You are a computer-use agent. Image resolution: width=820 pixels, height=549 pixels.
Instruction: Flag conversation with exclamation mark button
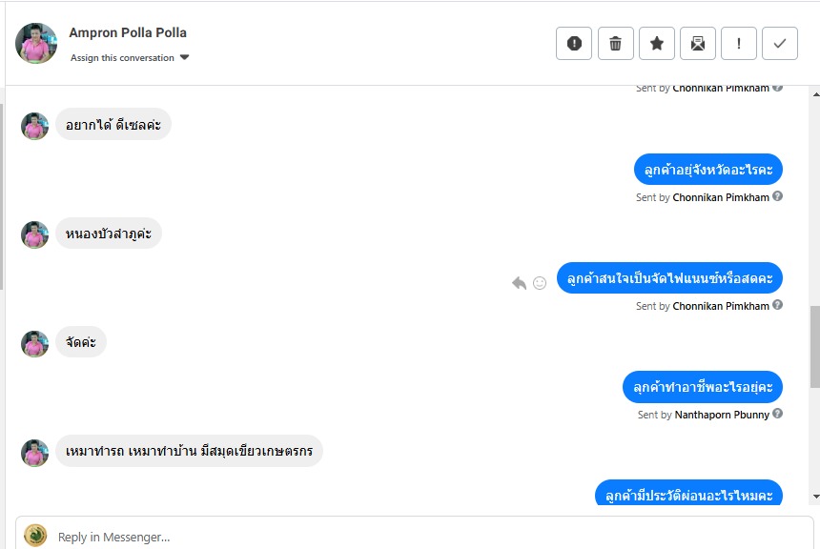pos(739,43)
